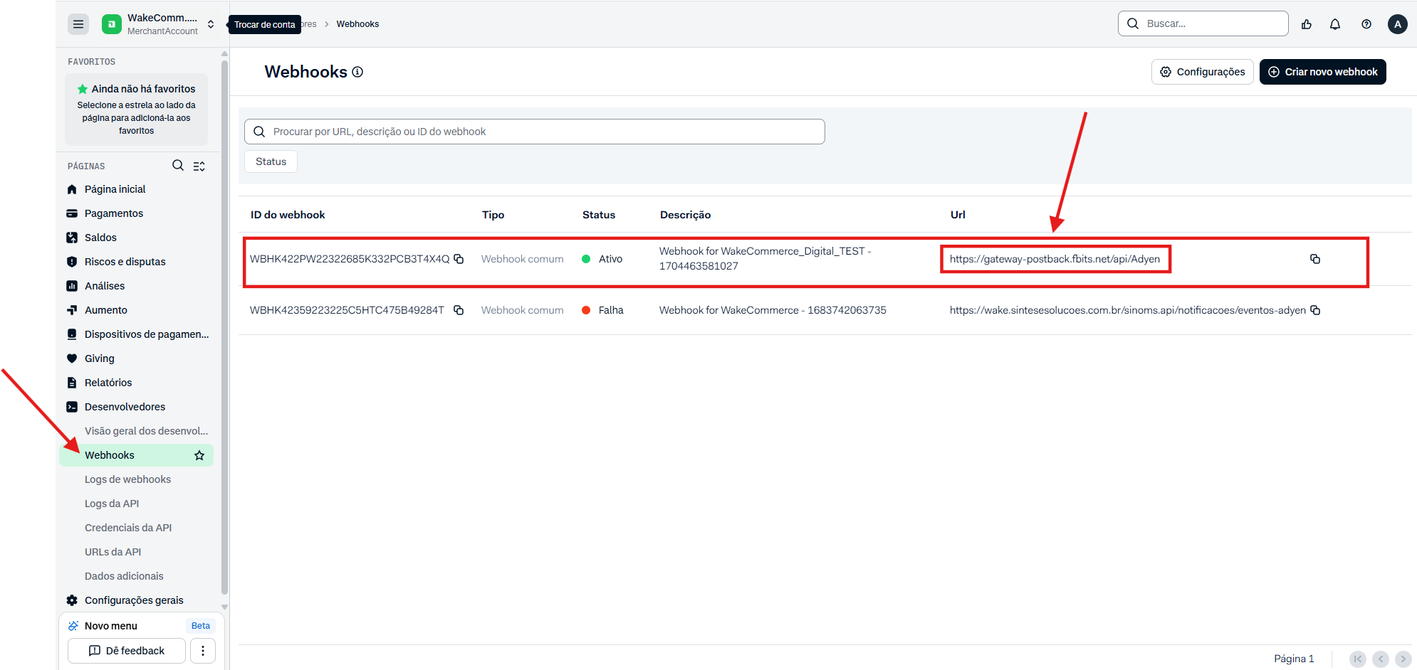Go to next results page
Viewport: 1417px width, 670px height.
(1403, 659)
